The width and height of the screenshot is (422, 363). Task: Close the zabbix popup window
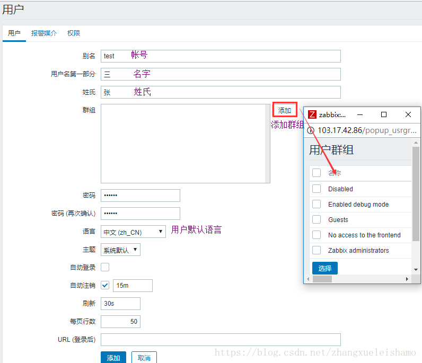pyautogui.click(x=408, y=114)
